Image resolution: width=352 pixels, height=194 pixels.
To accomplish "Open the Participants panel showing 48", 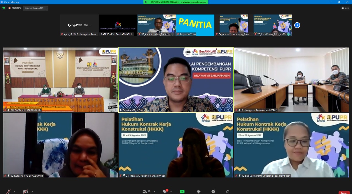I will point(145,192).
